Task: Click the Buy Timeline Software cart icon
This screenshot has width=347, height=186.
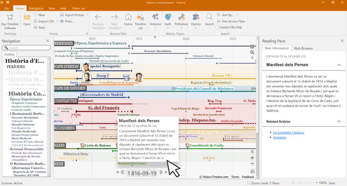Action: 10,17
